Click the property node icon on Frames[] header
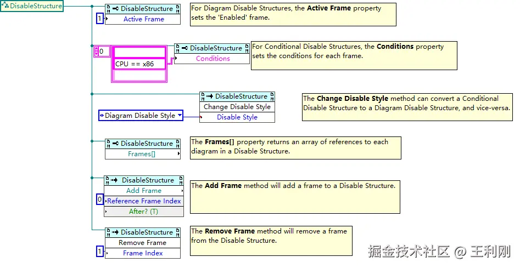This screenshot has height=268, width=520. point(115,144)
